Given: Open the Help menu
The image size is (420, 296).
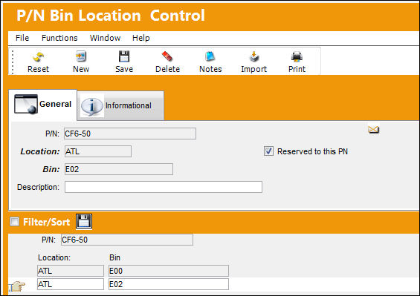Looking at the screenshot, I should click(x=141, y=38).
